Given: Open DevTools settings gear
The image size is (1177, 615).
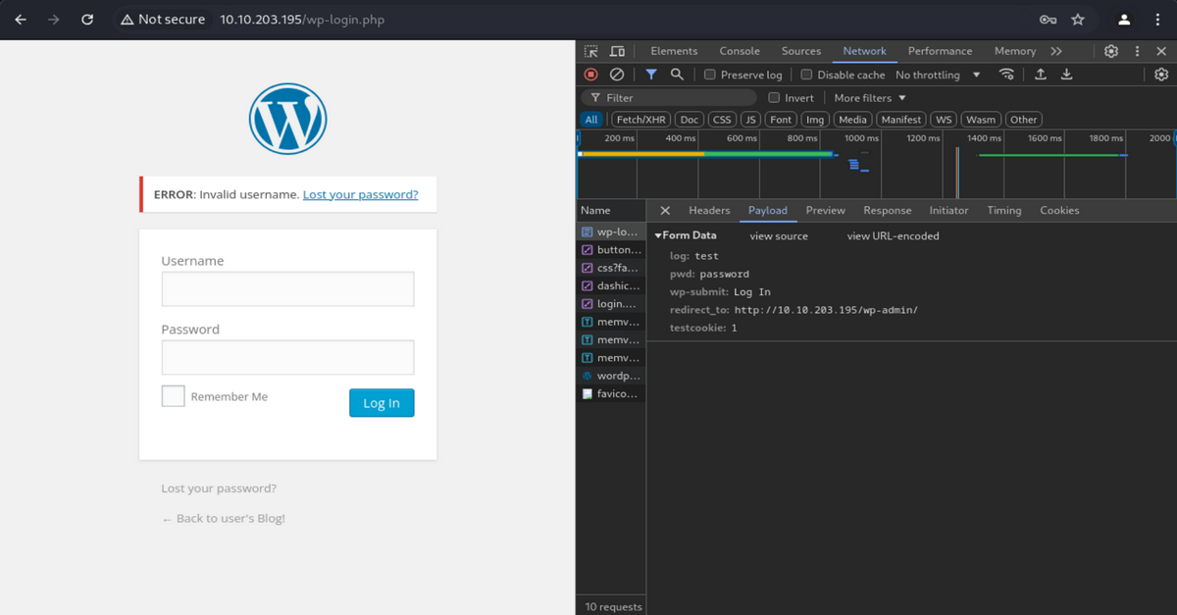Looking at the screenshot, I should click(x=1111, y=51).
